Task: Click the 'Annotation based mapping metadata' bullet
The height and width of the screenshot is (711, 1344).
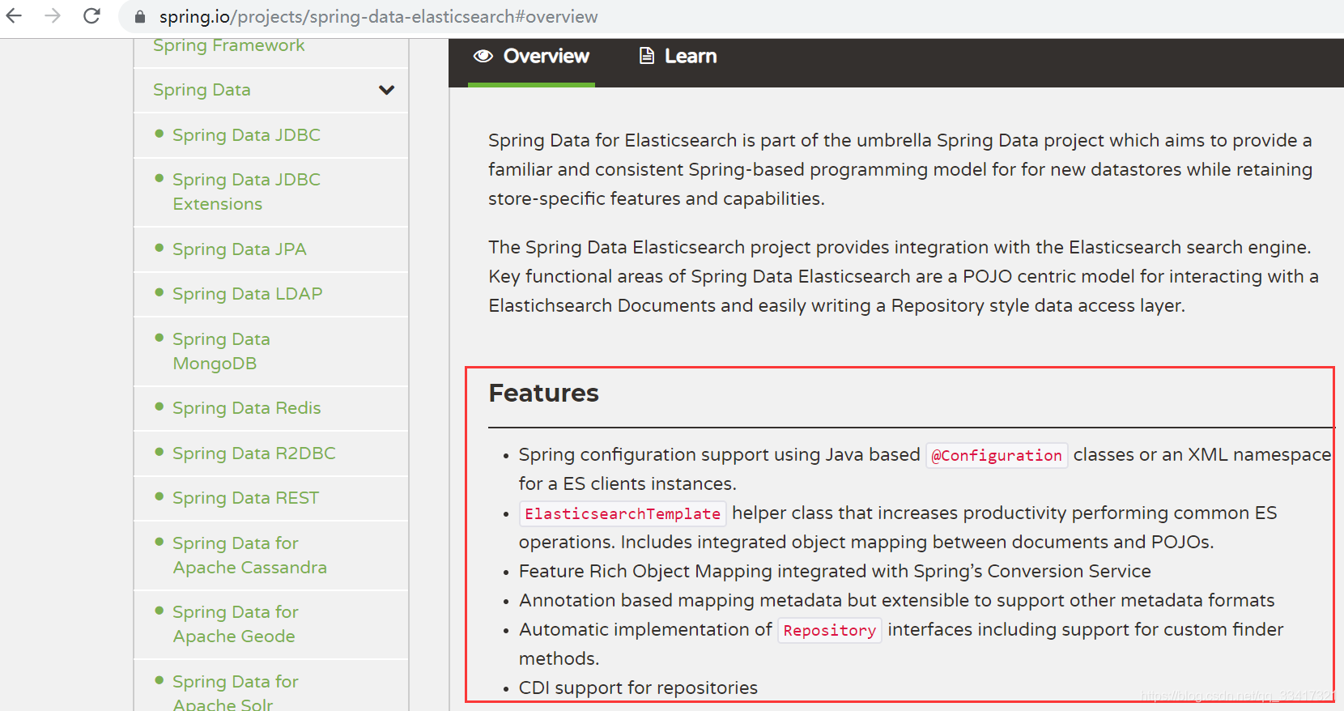Action: pos(896,601)
